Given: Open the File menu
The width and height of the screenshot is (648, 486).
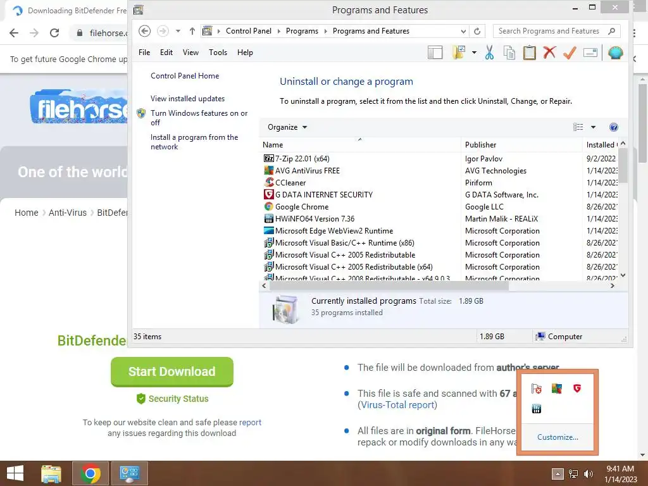Looking at the screenshot, I should pyautogui.click(x=144, y=53).
